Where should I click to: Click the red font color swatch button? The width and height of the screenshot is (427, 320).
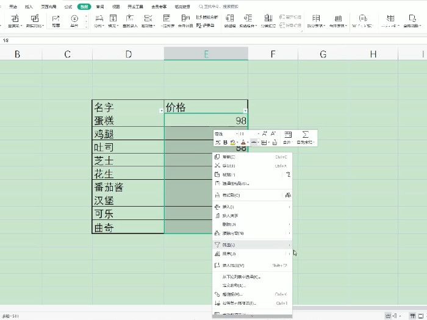click(x=243, y=142)
